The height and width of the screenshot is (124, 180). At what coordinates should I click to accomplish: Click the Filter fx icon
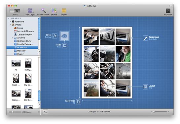[55, 36]
